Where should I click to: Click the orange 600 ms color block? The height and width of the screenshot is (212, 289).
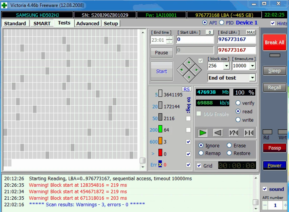[x=160, y=141]
